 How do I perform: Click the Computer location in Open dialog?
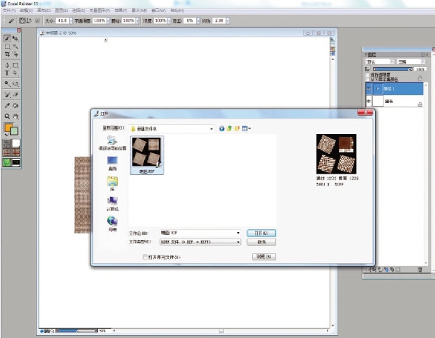(112, 203)
